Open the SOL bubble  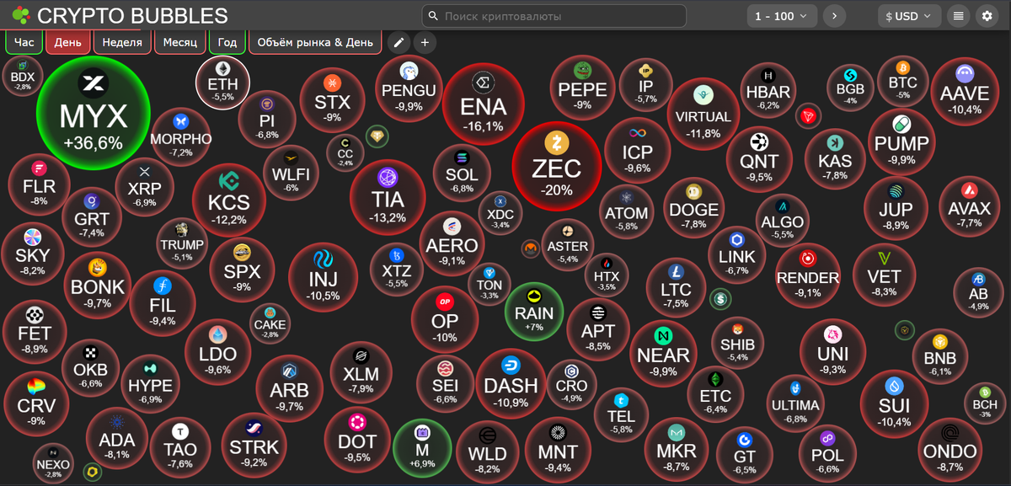(x=463, y=173)
